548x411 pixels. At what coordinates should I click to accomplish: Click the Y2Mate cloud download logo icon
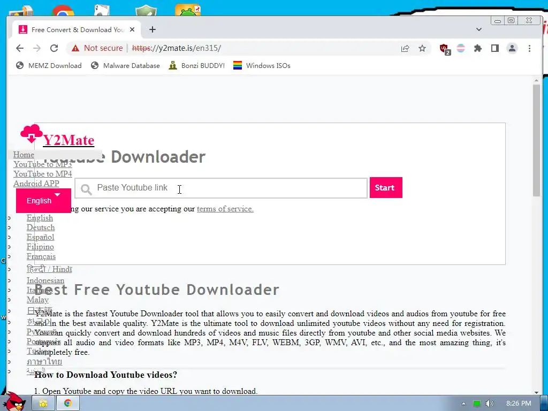pyautogui.click(x=32, y=133)
